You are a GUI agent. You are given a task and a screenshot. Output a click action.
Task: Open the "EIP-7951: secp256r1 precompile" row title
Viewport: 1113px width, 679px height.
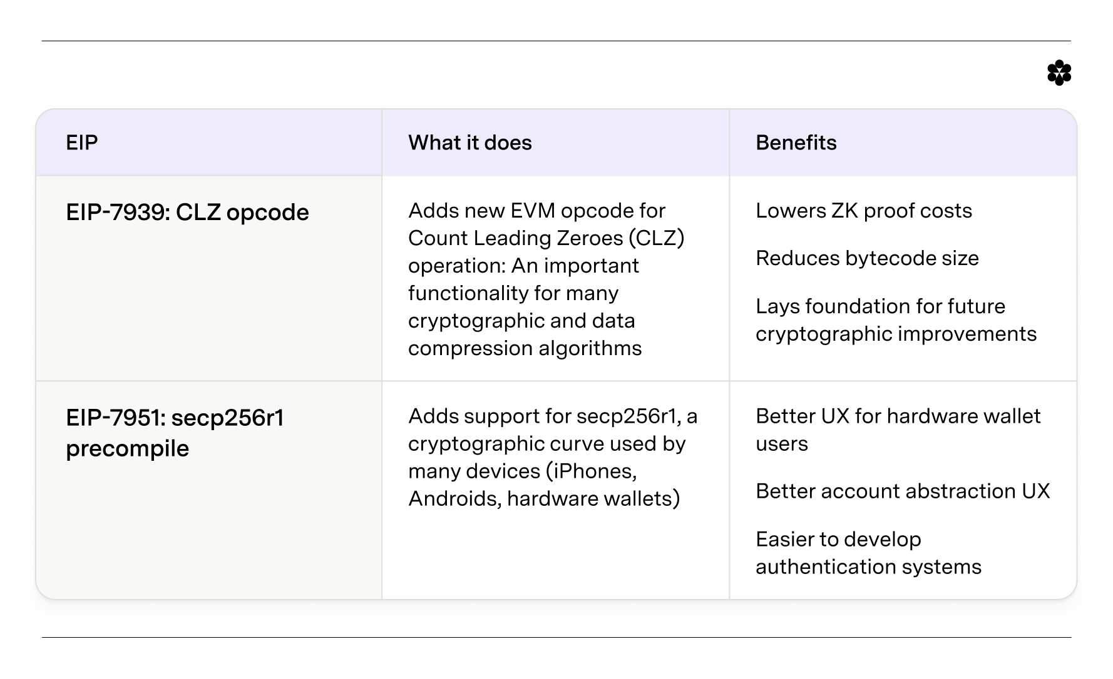click(x=175, y=433)
